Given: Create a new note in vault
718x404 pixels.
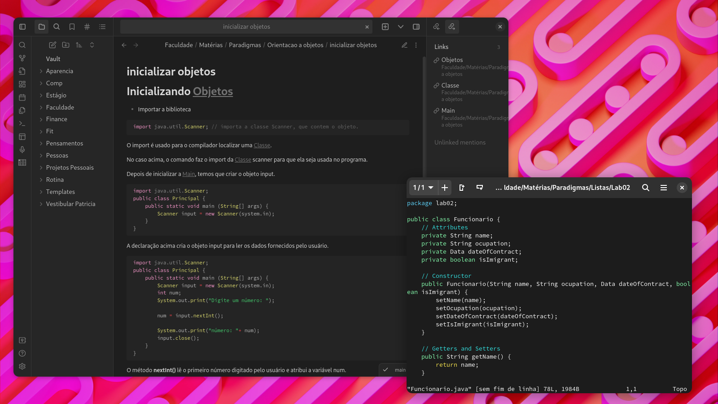Looking at the screenshot, I should coord(53,45).
